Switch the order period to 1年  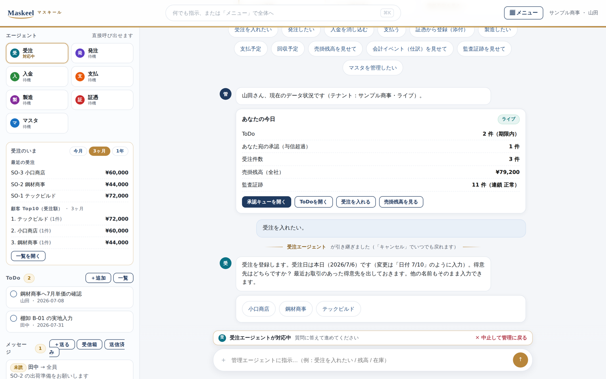tap(120, 151)
